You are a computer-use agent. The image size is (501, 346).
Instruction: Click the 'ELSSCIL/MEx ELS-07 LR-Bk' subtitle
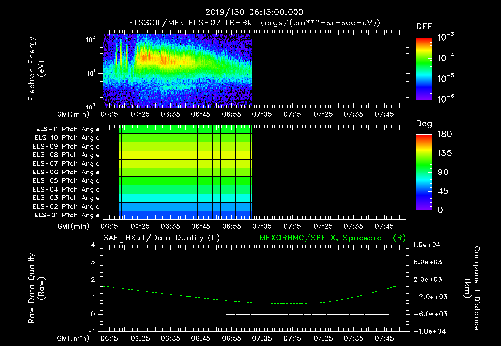(190, 22)
